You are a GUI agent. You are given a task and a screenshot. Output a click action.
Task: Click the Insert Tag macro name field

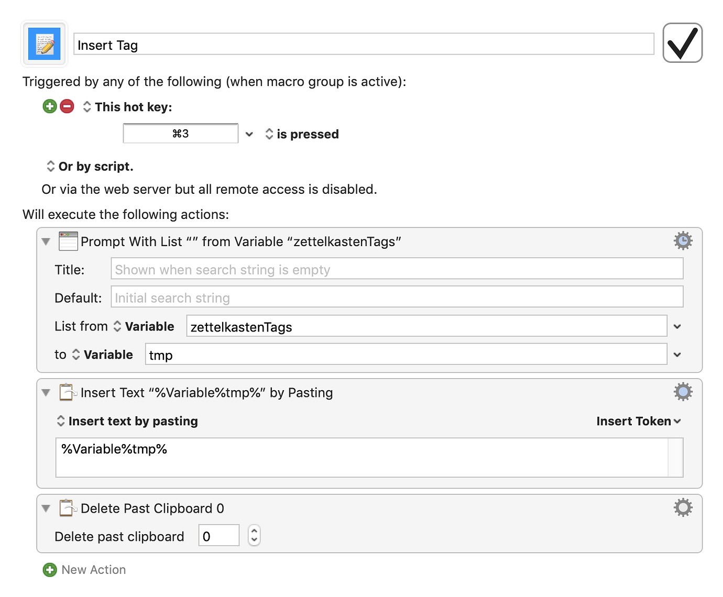tap(364, 45)
